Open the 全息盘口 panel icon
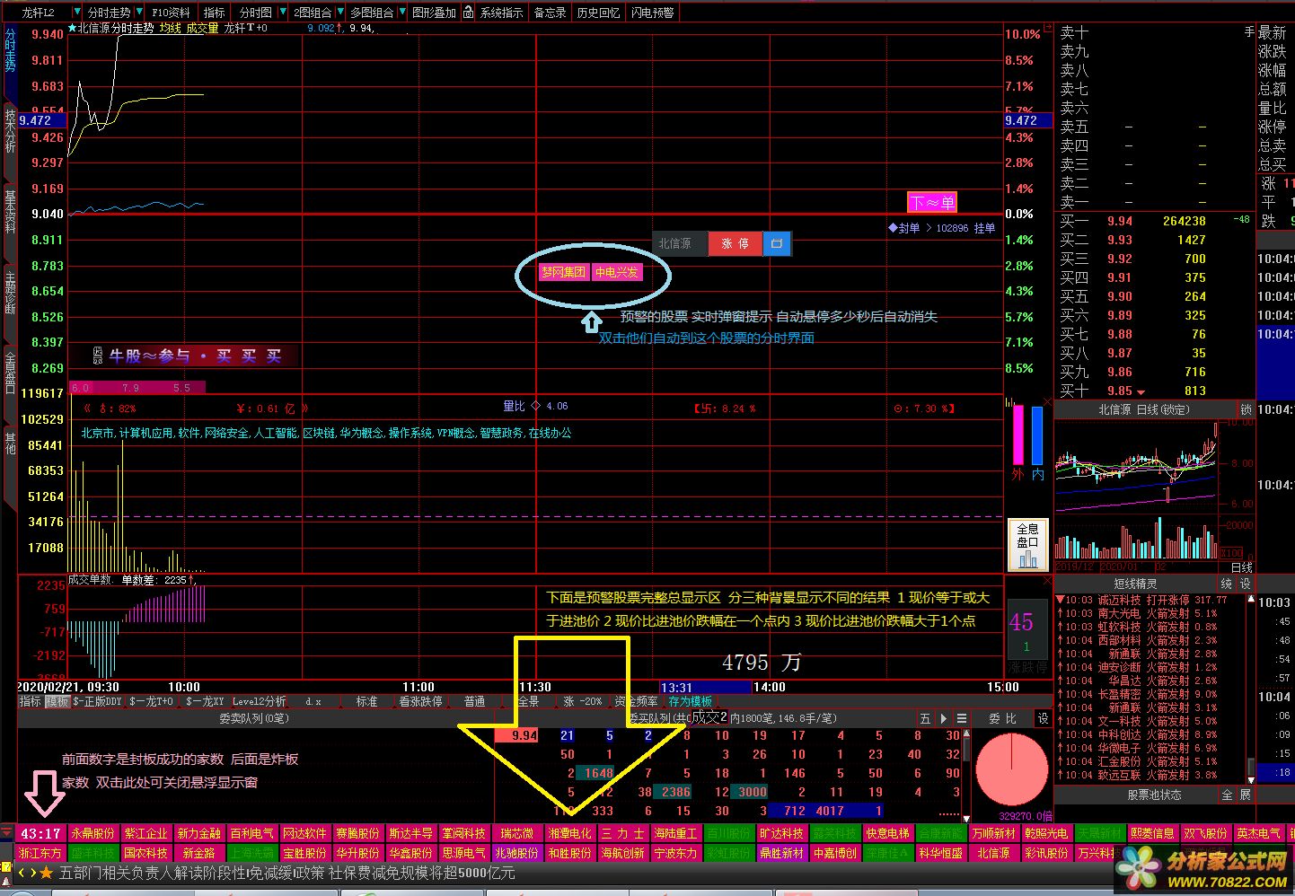The width and height of the screenshot is (1295, 896). 1027,545
